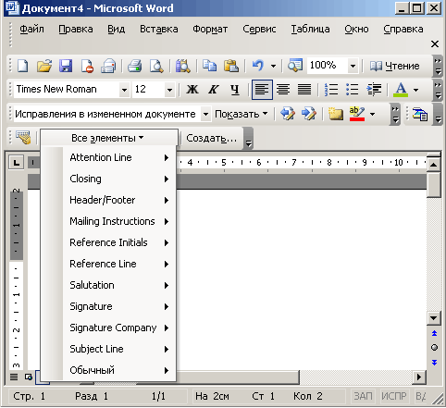Viewport: 446px width, 408px height.
Task: Copy selection with Copy icon
Action: [x=209, y=66]
